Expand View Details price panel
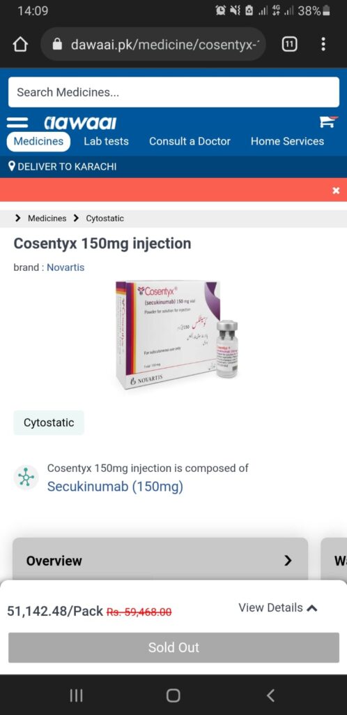 [x=278, y=608]
